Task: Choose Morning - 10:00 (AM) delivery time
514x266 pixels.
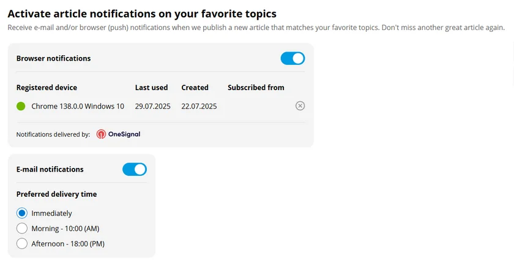Action: 22,229
